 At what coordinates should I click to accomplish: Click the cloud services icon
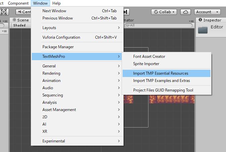(x=186, y=12)
